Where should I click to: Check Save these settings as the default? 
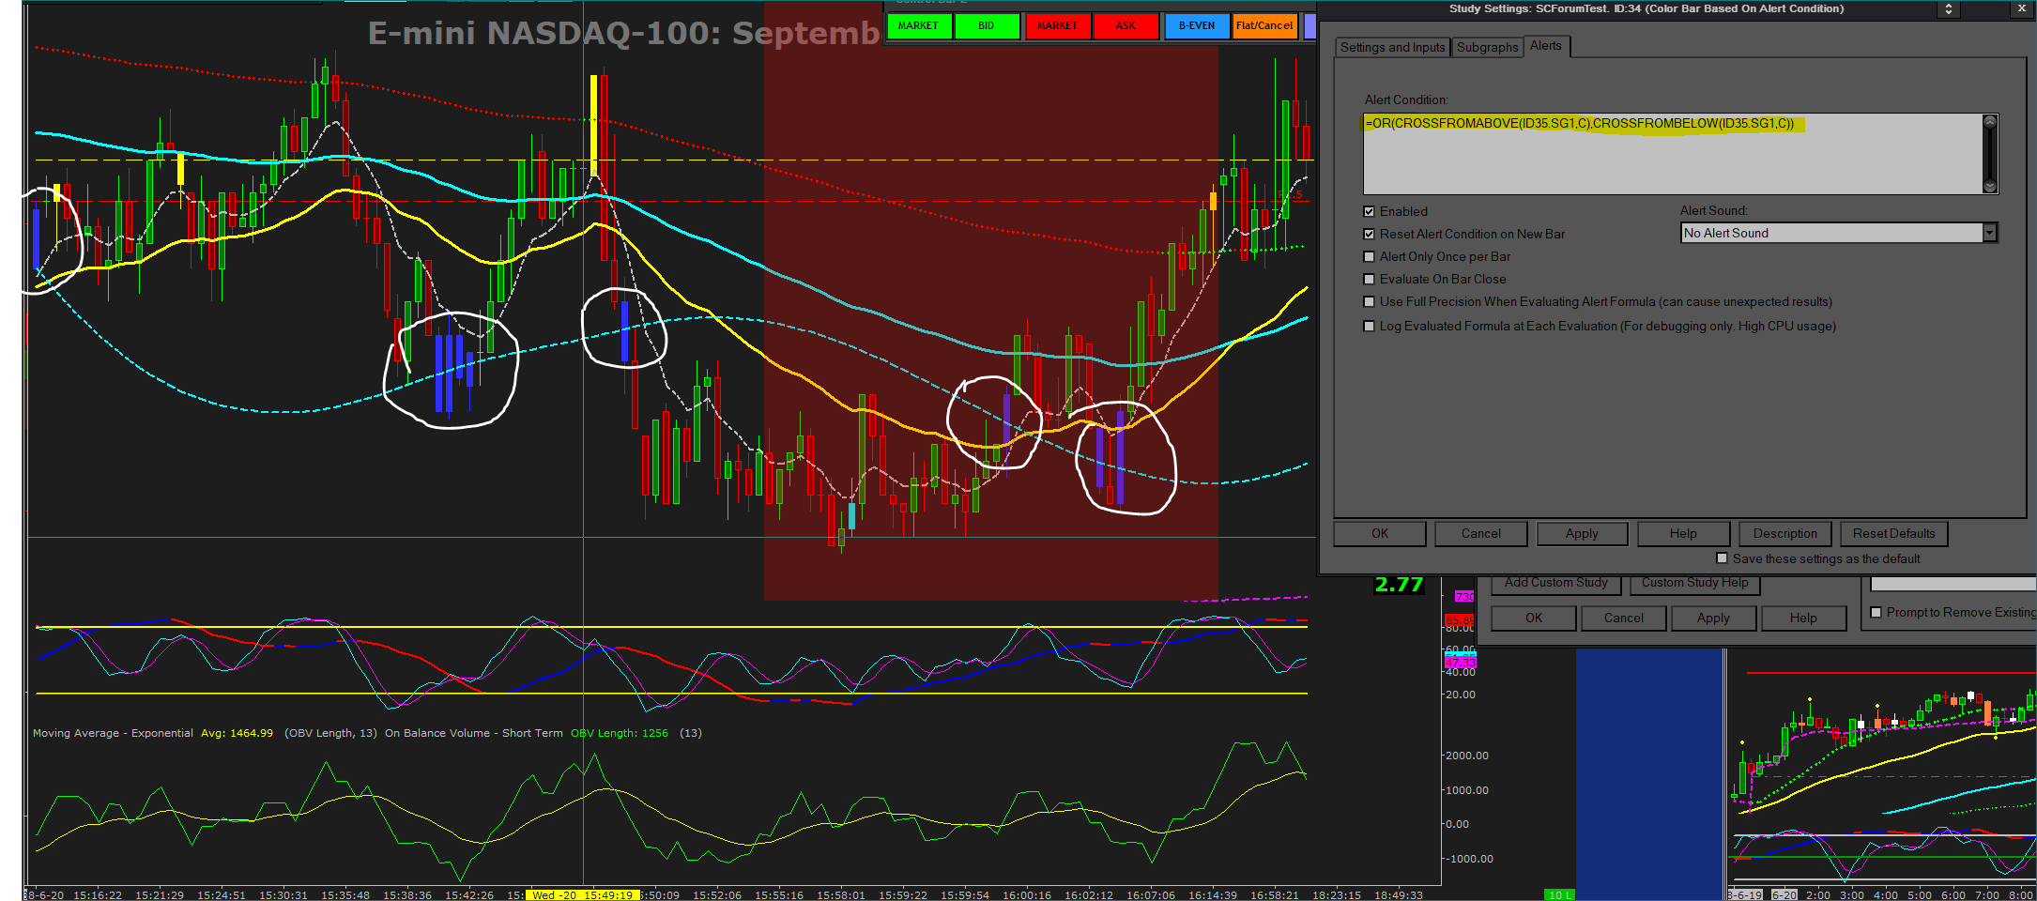tap(1723, 558)
